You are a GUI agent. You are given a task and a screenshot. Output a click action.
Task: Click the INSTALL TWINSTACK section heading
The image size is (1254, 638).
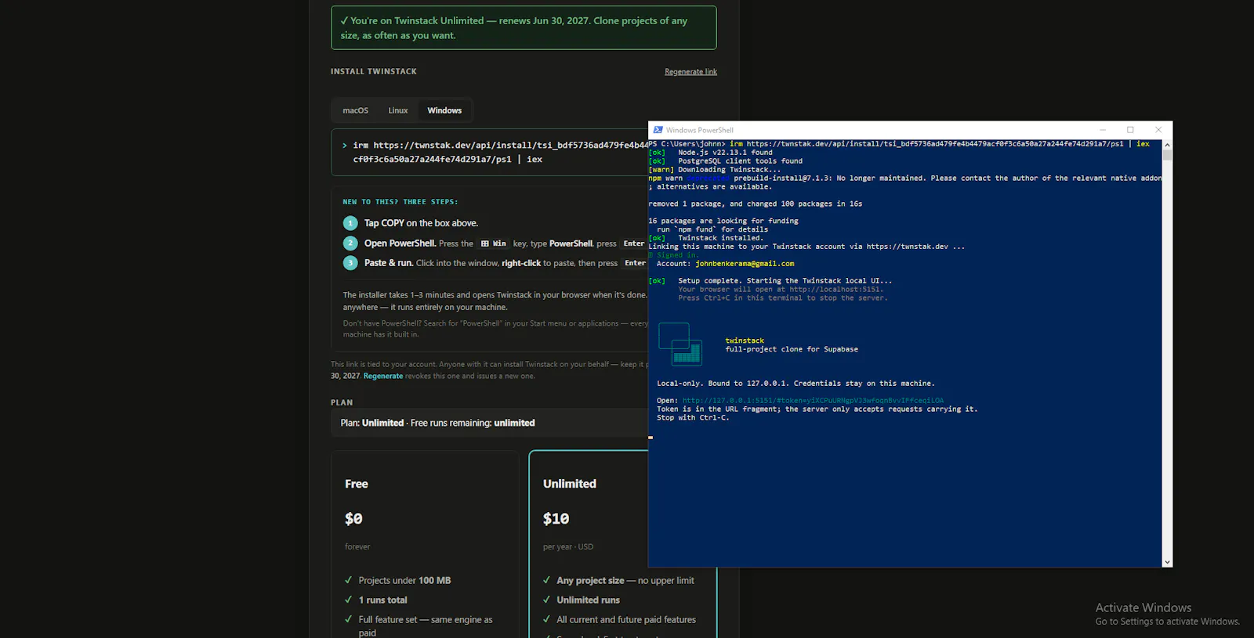pyautogui.click(x=374, y=71)
